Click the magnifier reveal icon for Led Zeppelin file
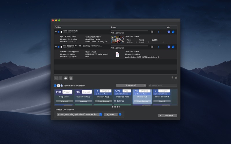Viewport: 231px width, 144px height. [173, 47]
